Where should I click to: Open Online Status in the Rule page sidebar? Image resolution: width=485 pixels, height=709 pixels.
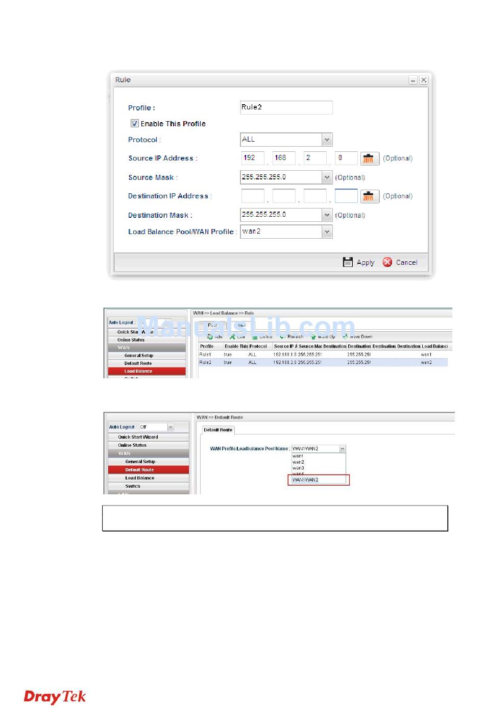[147, 340]
